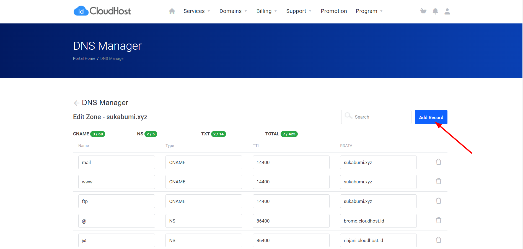
Task: Click the CloudHost logo
Action: pos(102,11)
